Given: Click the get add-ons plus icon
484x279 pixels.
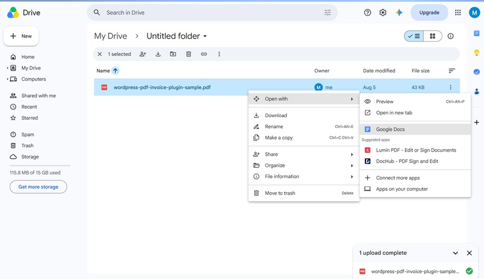Looking at the screenshot, I should tap(477, 123).
